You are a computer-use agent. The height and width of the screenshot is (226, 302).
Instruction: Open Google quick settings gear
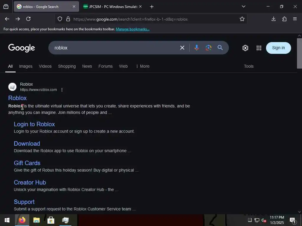click(245, 48)
